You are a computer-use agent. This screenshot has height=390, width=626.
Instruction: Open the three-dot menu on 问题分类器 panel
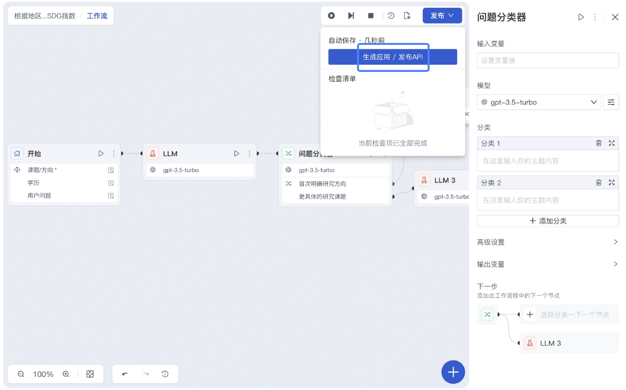pyautogui.click(x=595, y=17)
